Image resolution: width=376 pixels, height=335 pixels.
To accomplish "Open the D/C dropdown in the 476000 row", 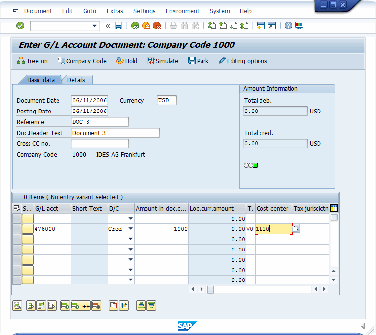I will [x=130, y=229].
